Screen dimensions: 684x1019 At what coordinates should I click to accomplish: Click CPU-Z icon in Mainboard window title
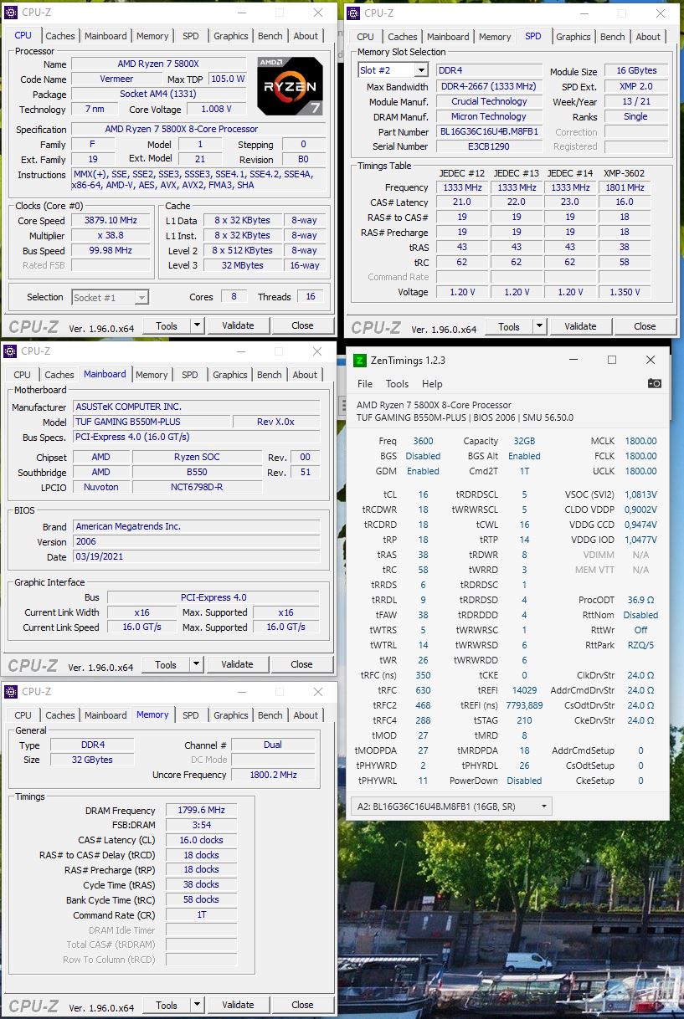11,351
